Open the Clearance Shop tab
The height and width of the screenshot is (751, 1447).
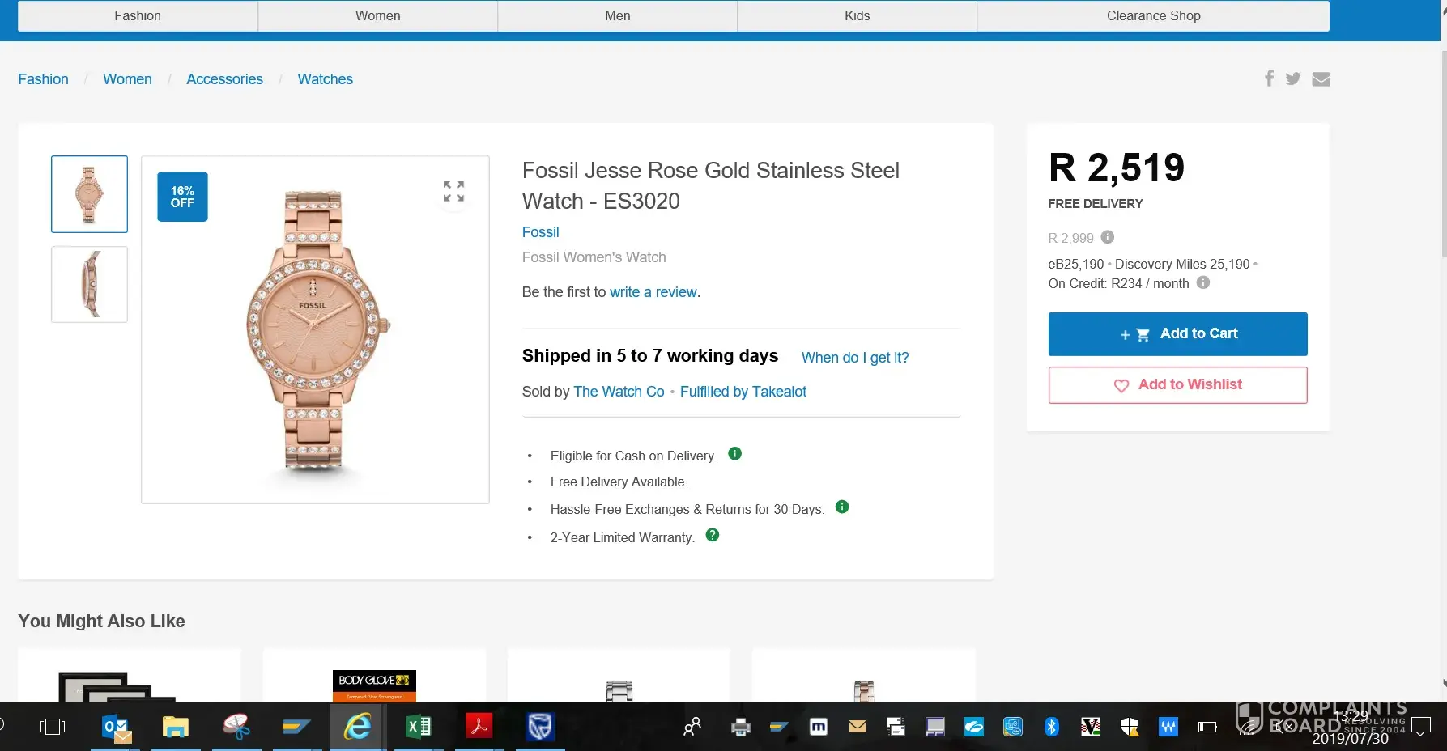coord(1153,16)
